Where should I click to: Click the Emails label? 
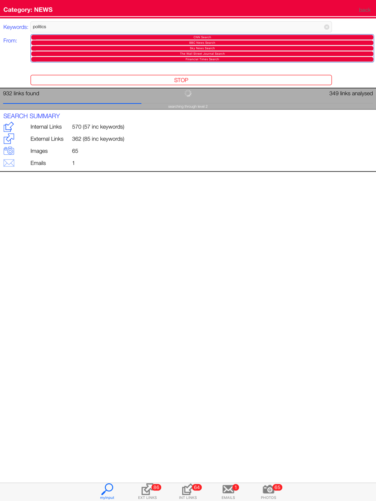point(38,163)
